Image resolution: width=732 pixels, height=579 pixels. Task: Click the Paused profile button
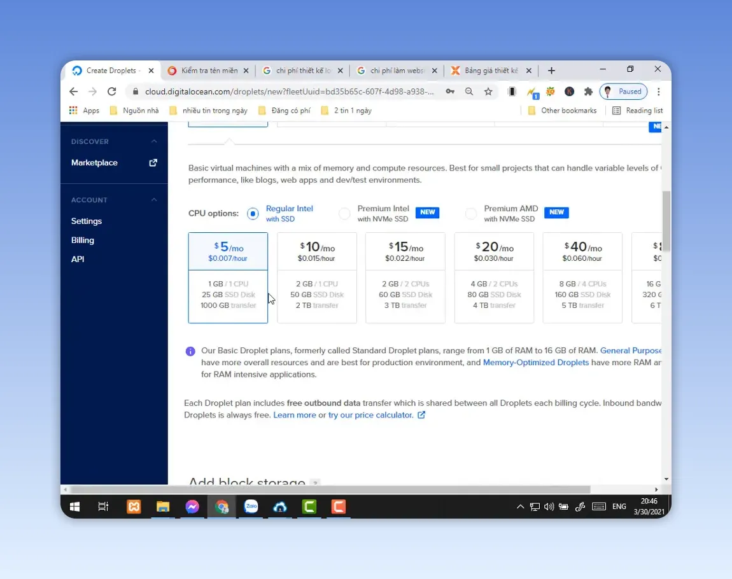pyautogui.click(x=623, y=92)
